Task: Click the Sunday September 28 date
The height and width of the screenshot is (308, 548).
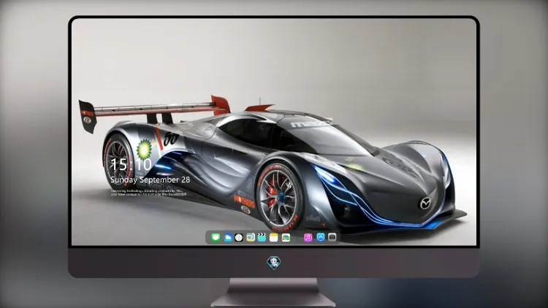Action: point(151,180)
